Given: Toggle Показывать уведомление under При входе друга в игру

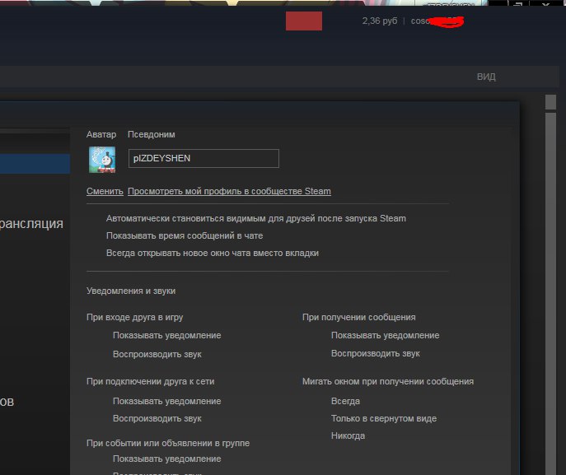Looking at the screenshot, I should pyautogui.click(x=166, y=335).
